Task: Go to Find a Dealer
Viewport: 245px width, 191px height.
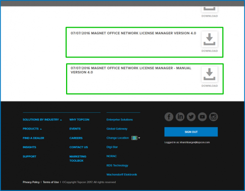Action: 33,138
